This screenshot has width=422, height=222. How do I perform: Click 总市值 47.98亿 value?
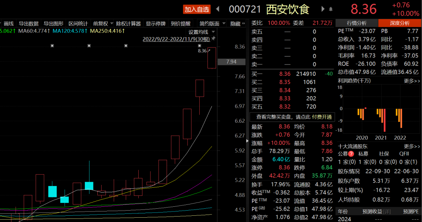coord(365,72)
